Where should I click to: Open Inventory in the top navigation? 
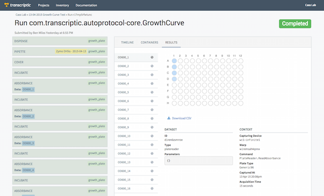pos(62,5)
